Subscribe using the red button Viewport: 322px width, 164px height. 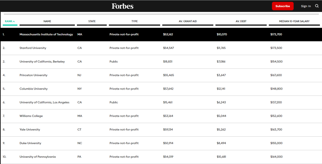(283, 6)
